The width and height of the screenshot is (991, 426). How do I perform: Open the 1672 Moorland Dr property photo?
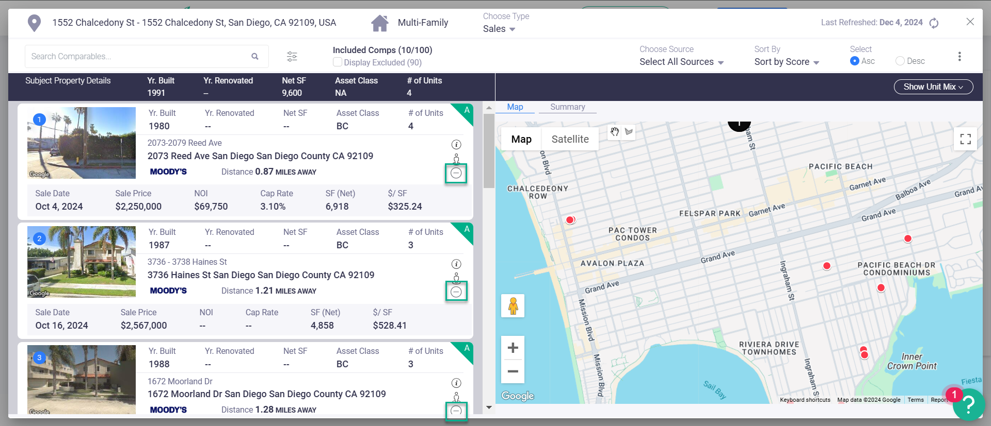click(82, 380)
